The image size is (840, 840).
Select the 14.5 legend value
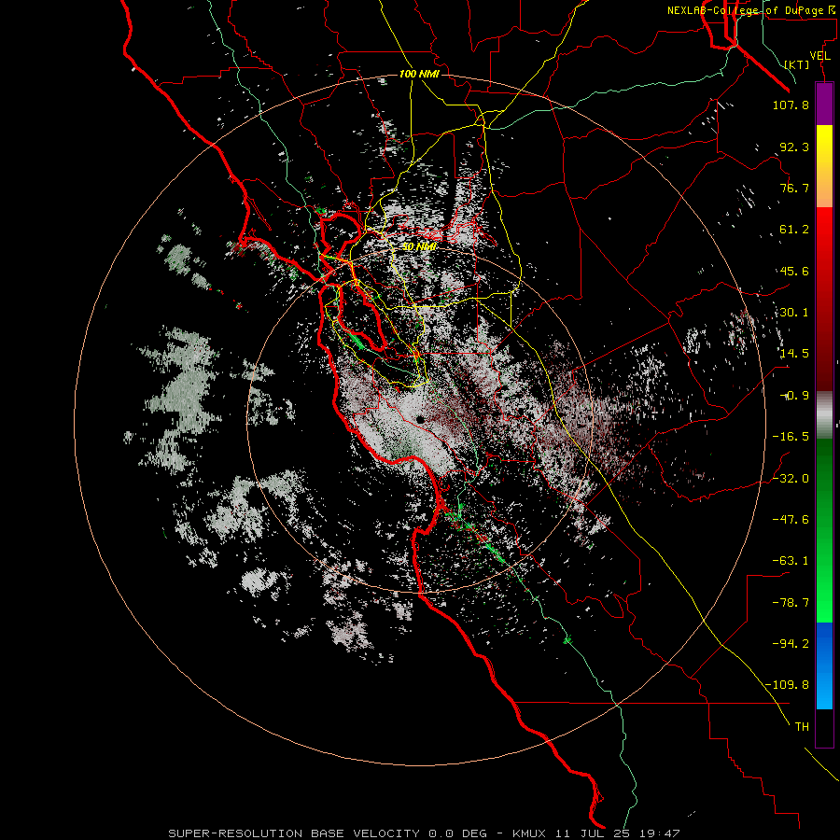794,354
